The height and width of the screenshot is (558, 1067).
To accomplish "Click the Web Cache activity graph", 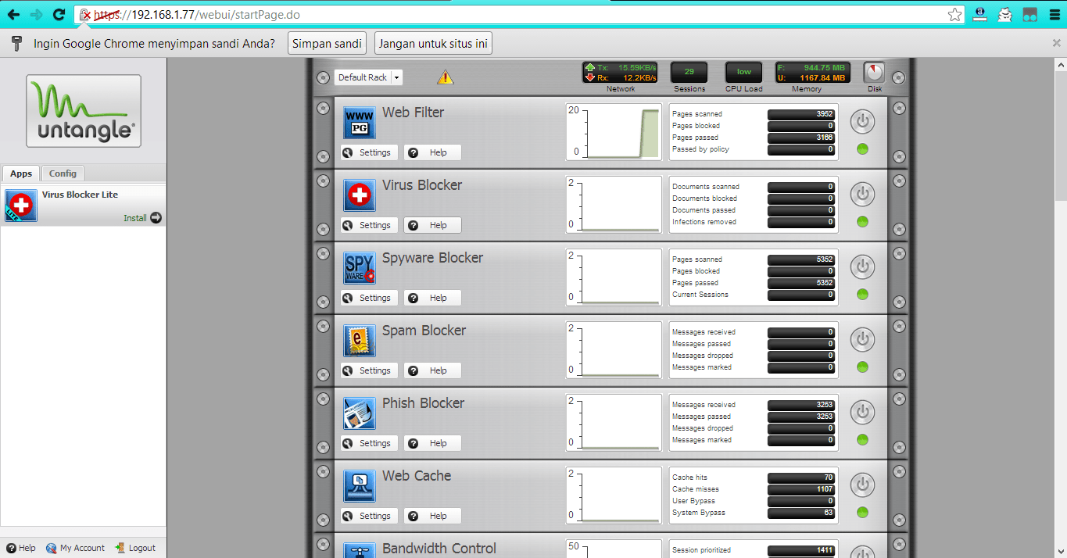I will coord(614,495).
